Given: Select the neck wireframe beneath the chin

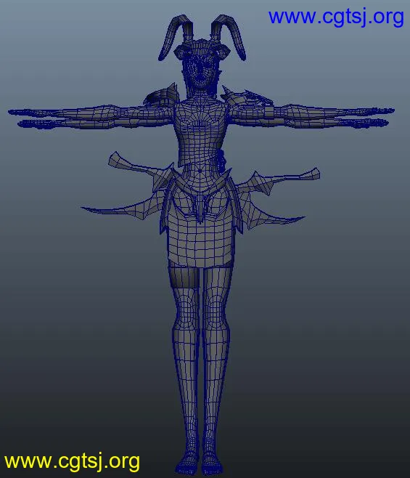Looking at the screenshot, I should [x=200, y=93].
